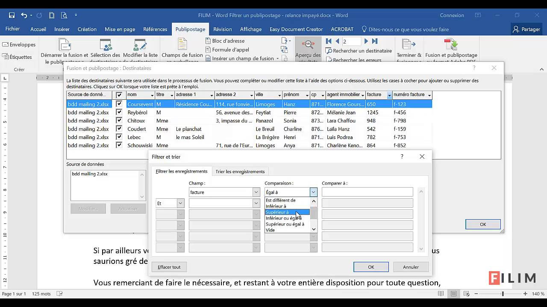Screen dimensions: 547x307
Task: Click the New document icon in title bar
Action: click(x=52, y=15)
